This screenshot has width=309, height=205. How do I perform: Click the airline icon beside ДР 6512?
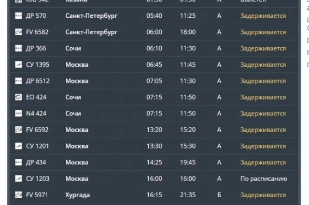pos(18,81)
